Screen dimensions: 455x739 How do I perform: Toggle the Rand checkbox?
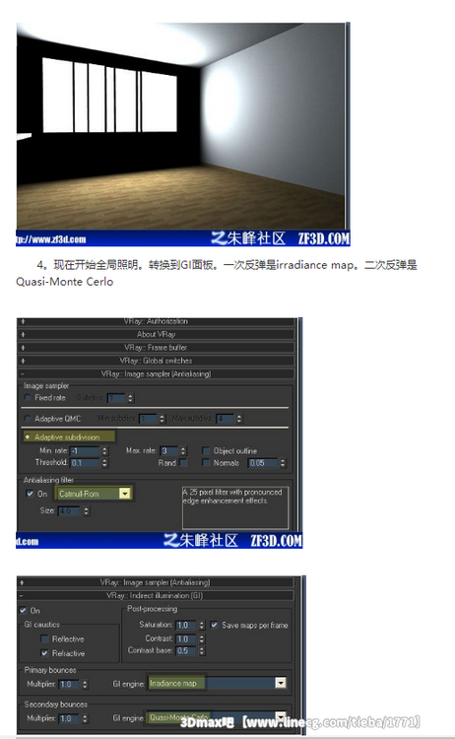[x=183, y=463]
